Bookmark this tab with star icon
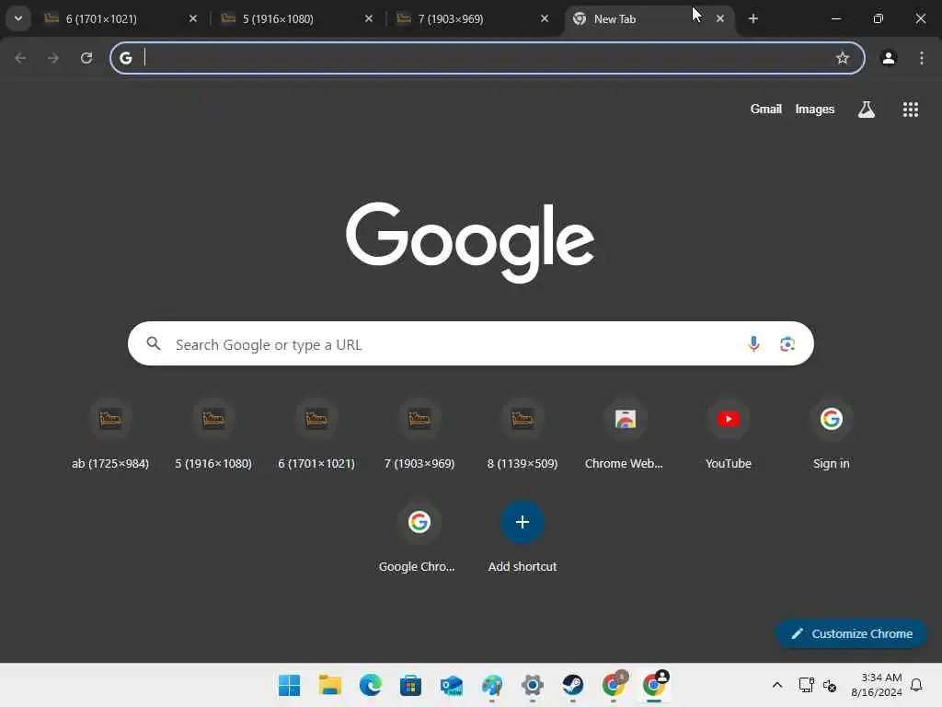942x707 pixels. [843, 58]
